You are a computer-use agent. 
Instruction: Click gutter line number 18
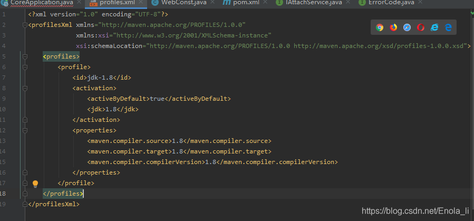3,194
